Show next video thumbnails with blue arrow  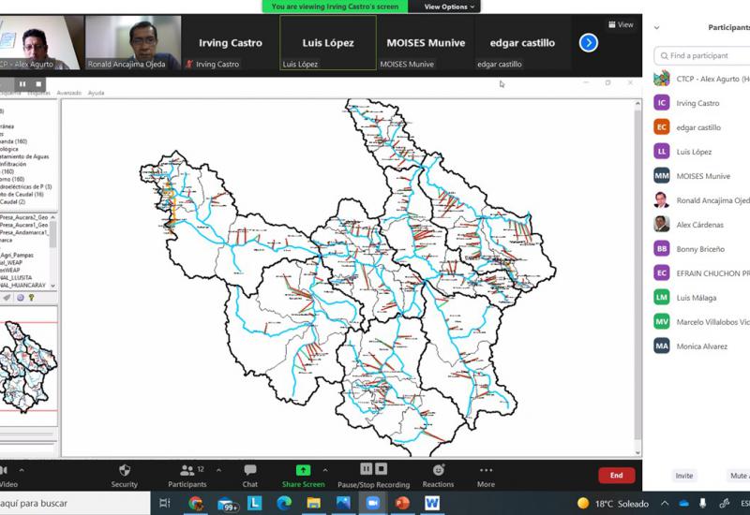(x=588, y=42)
